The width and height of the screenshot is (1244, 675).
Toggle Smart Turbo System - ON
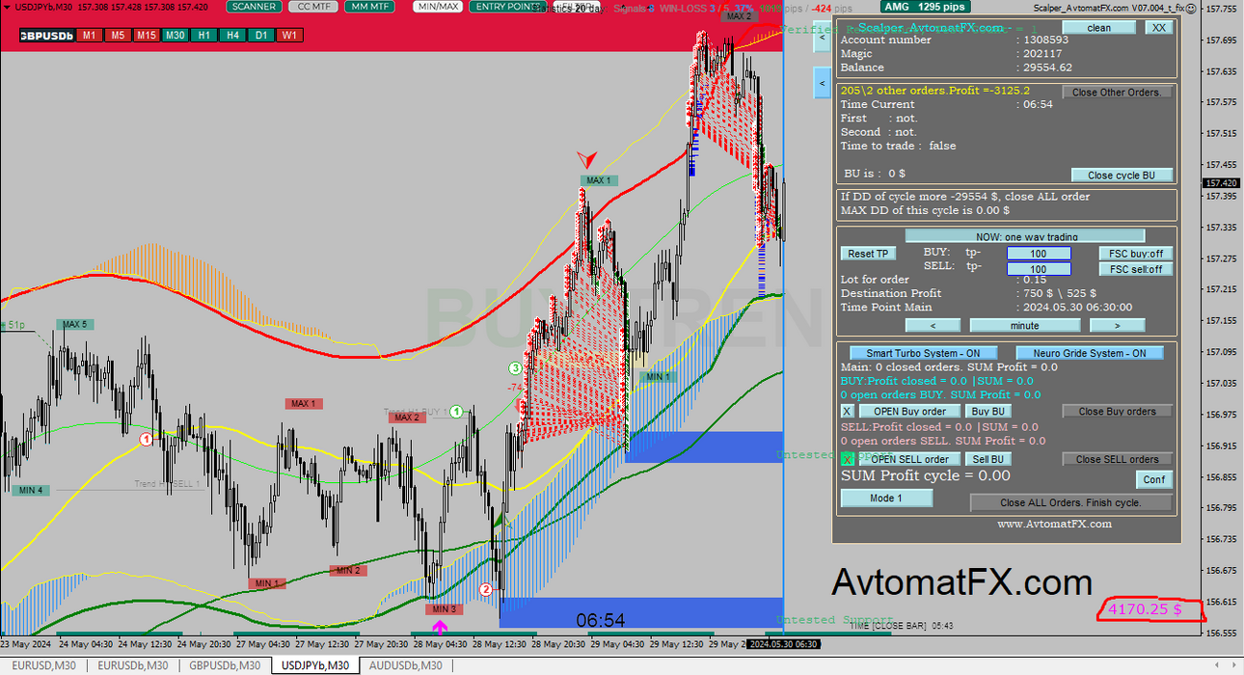(923, 353)
